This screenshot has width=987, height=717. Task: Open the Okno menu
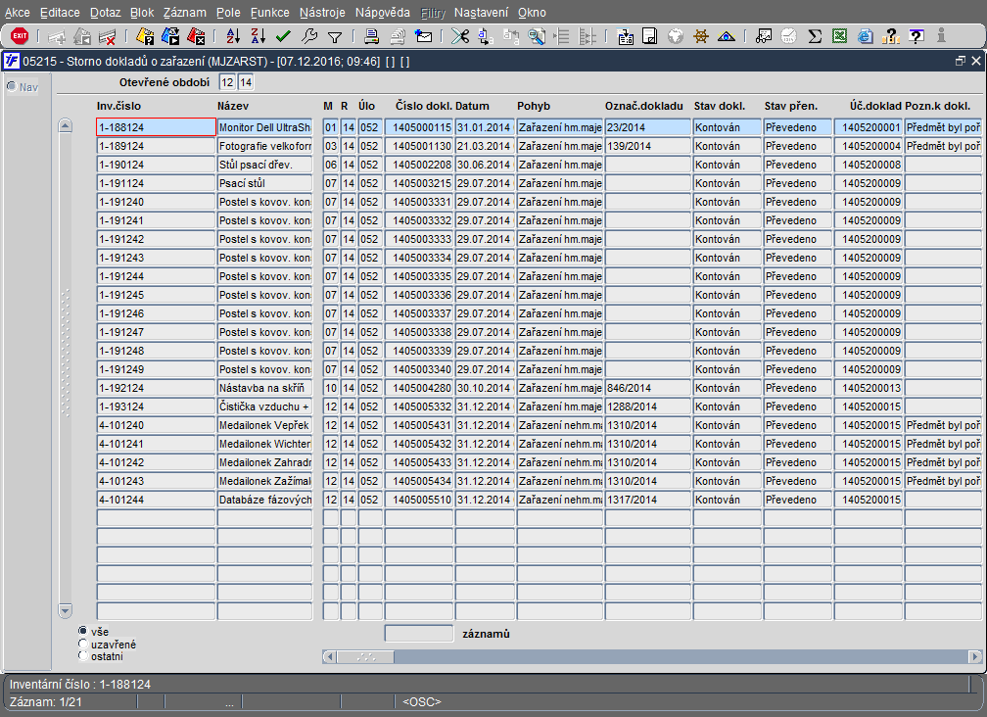coord(532,12)
